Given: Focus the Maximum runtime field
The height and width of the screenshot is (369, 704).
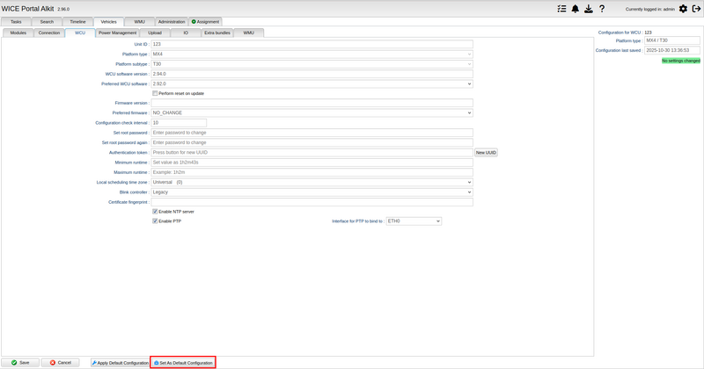Looking at the screenshot, I should click(x=312, y=172).
